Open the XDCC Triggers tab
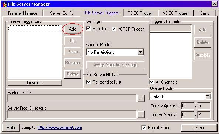 176,13
